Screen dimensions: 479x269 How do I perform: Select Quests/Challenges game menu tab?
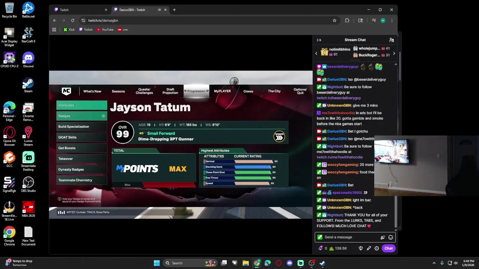point(144,91)
